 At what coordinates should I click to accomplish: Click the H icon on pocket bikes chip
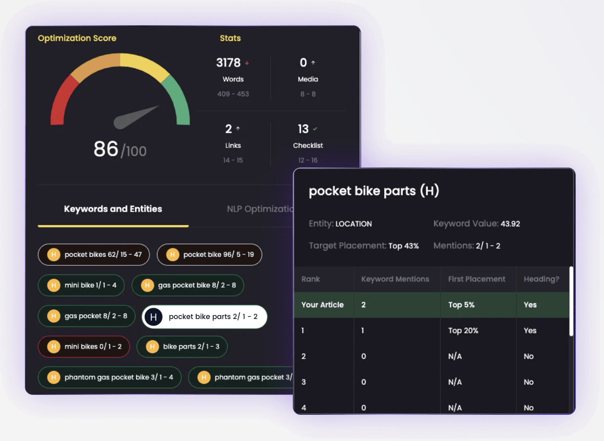54,254
